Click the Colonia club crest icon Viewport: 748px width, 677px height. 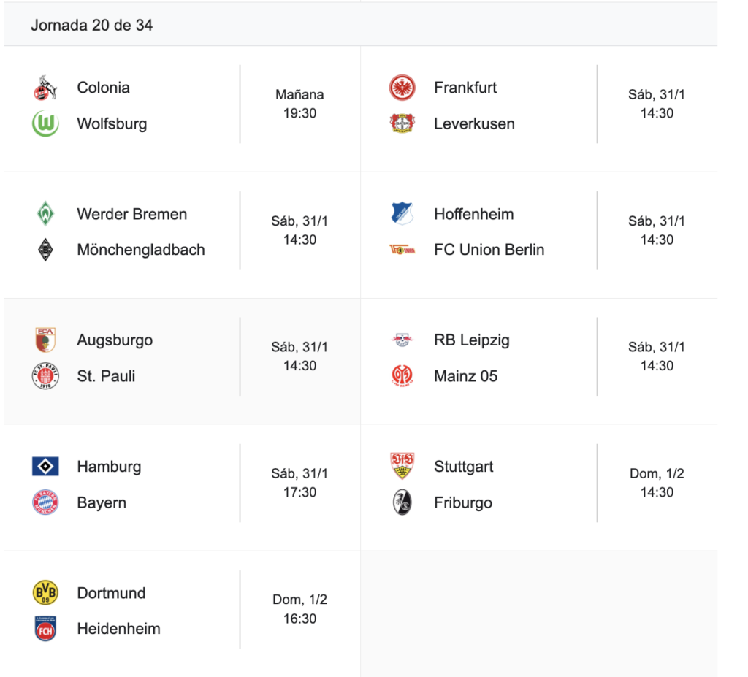(x=45, y=88)
